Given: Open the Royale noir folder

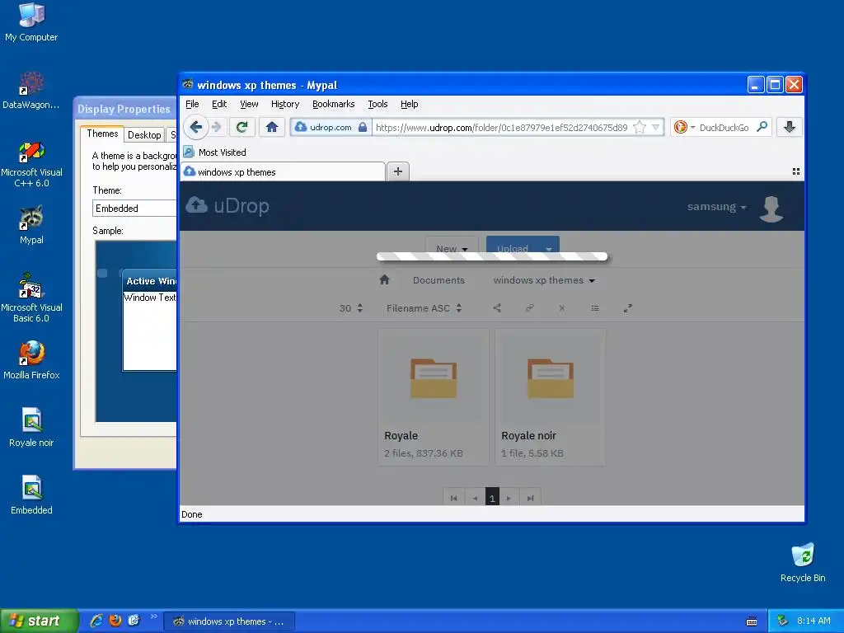Looking at the screenshot, I should 550,397.
